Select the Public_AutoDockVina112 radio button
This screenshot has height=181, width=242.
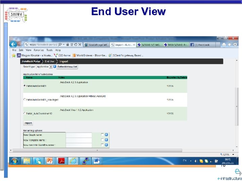tap(25, 113)
